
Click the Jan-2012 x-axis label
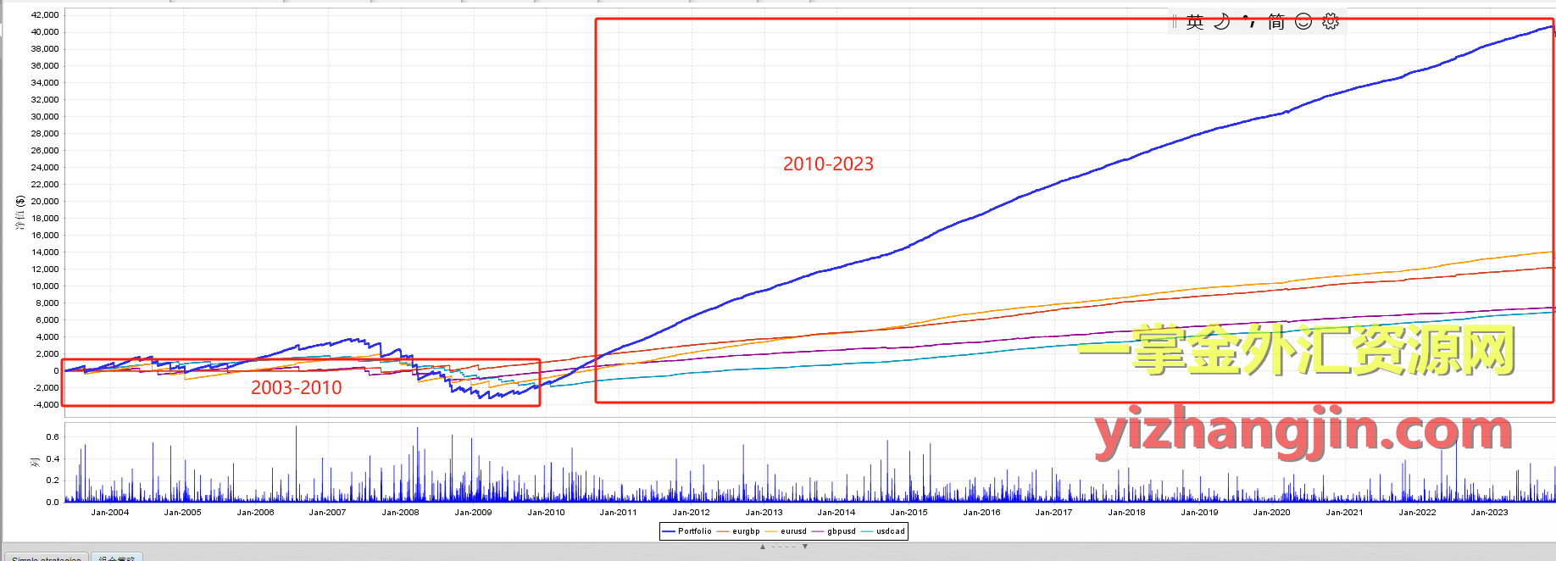(x=691, y=513)
